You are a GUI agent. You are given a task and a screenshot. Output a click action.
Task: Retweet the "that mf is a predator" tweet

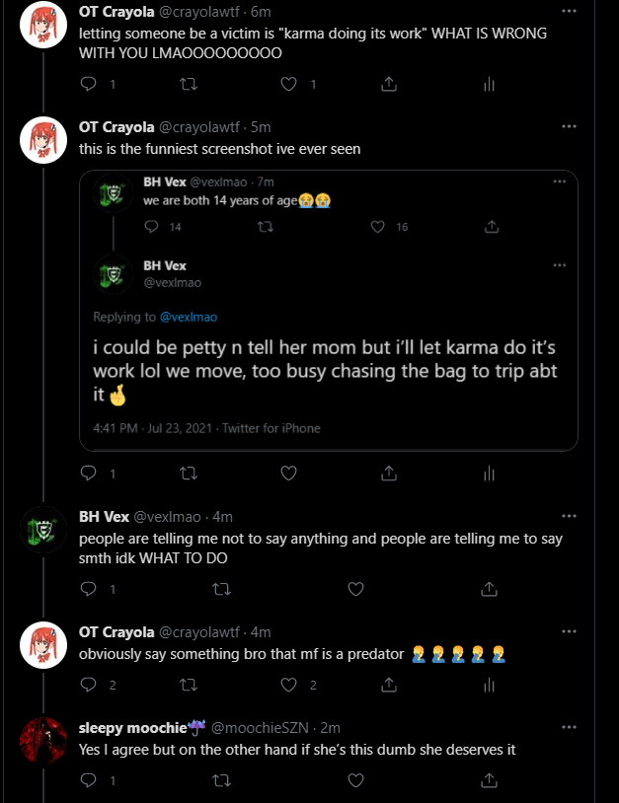pos(188,685)
